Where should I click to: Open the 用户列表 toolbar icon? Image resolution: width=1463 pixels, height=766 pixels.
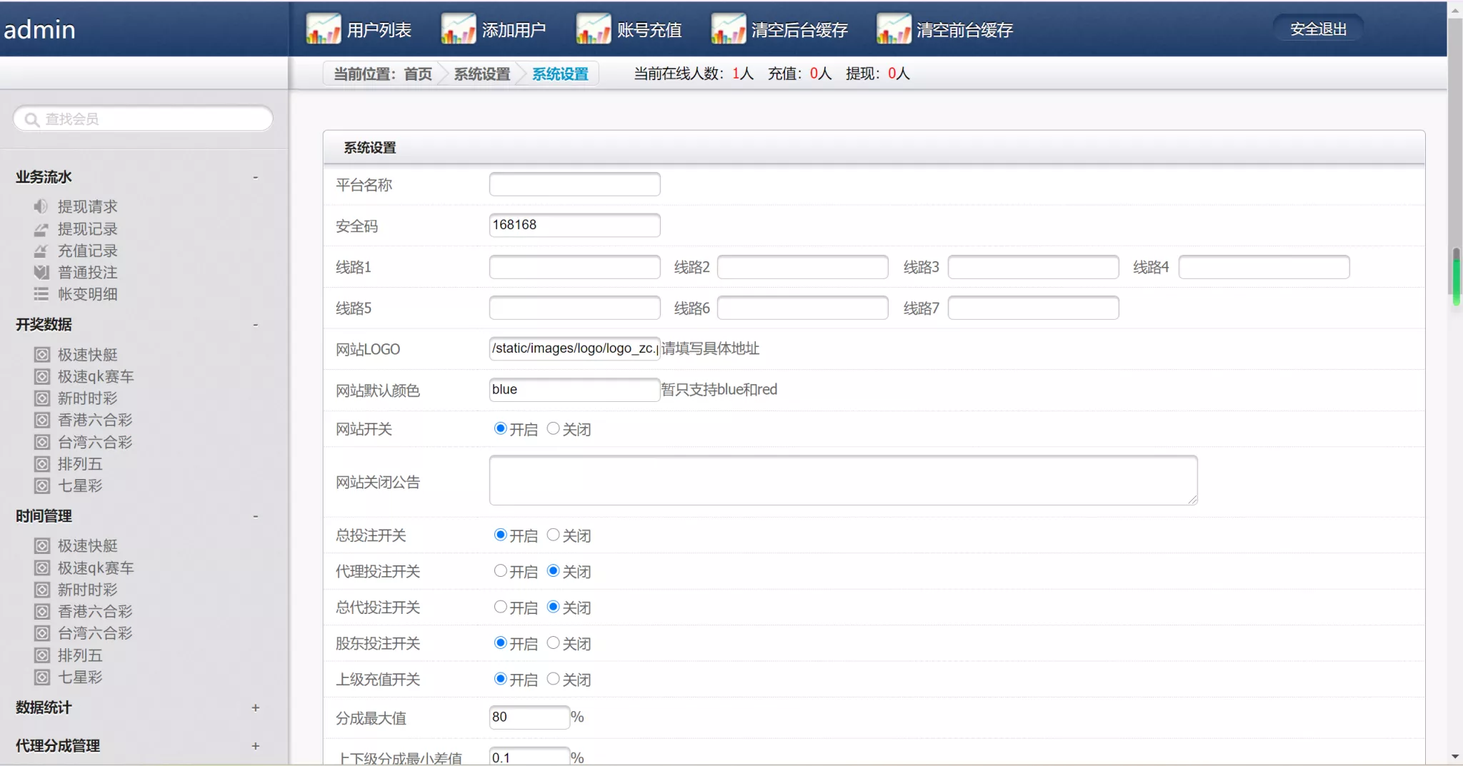[x=324, y=29]
